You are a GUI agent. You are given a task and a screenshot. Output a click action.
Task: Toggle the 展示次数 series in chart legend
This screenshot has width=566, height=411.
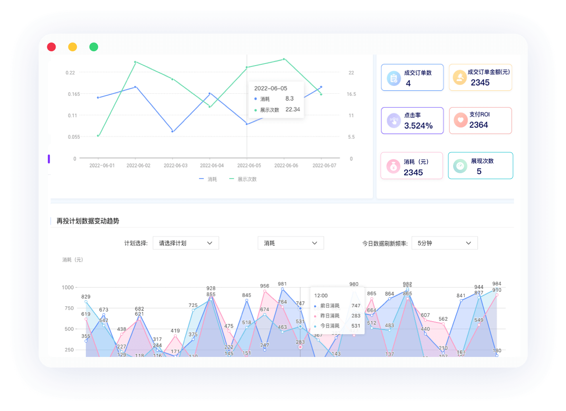[243, 179]
